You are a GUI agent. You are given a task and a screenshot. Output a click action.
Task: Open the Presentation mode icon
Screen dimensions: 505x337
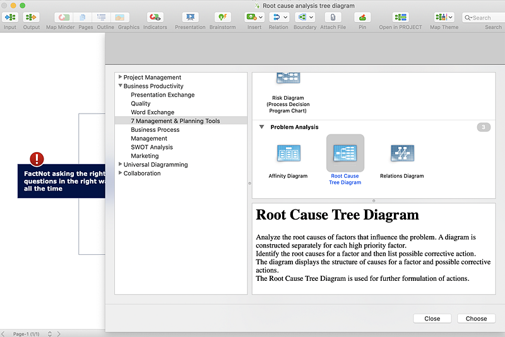pos(190,18)
